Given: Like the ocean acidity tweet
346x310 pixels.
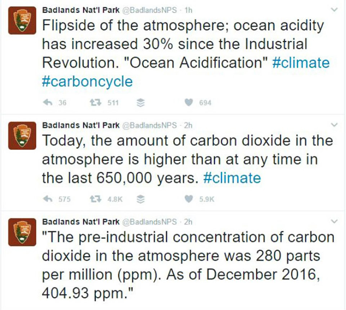Looking at the screenshot, I should [x=189, y=103].
